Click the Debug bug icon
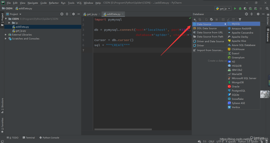 point(240,8)
